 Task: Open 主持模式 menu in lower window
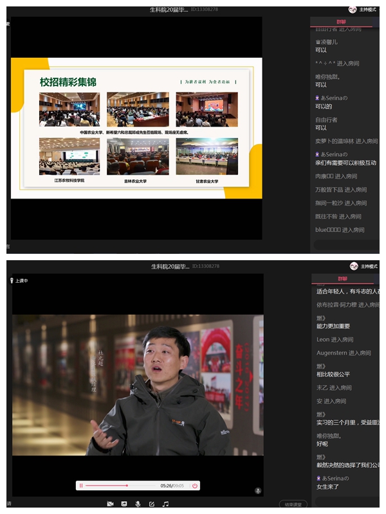369,266
